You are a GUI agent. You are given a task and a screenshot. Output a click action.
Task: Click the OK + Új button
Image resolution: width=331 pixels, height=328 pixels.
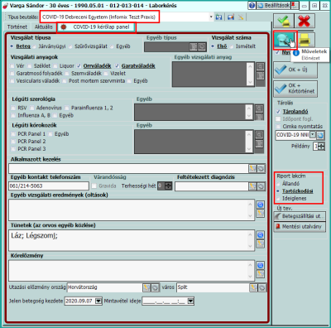(295, 70)
